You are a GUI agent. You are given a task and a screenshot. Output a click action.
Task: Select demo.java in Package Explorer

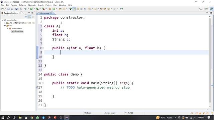point(19,31)
